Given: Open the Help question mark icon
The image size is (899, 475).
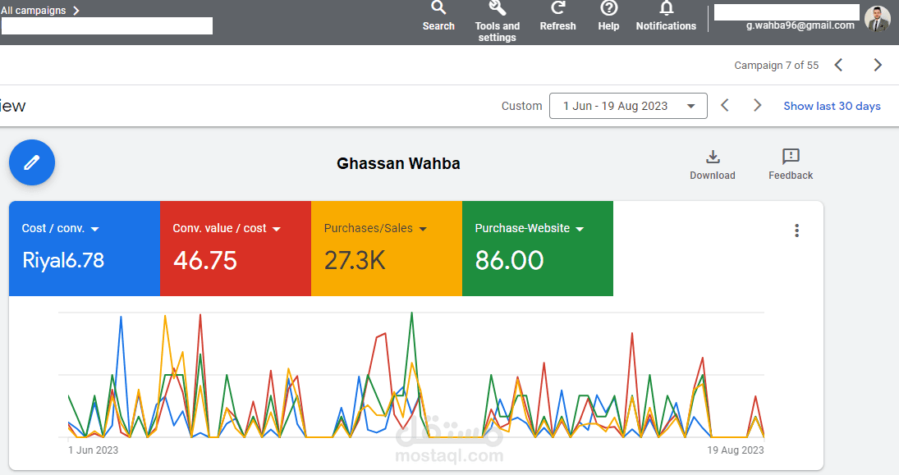Looking at the screenshot, I should (608, 9).
